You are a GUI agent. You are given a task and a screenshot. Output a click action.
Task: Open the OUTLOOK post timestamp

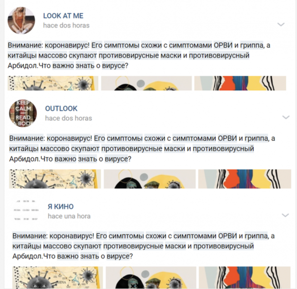click(68, 118)
